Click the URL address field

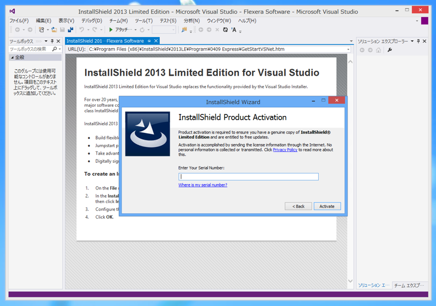(217, 49)
